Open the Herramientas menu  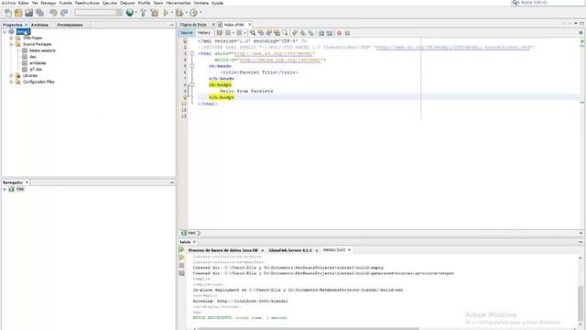(x=178, y=3)
